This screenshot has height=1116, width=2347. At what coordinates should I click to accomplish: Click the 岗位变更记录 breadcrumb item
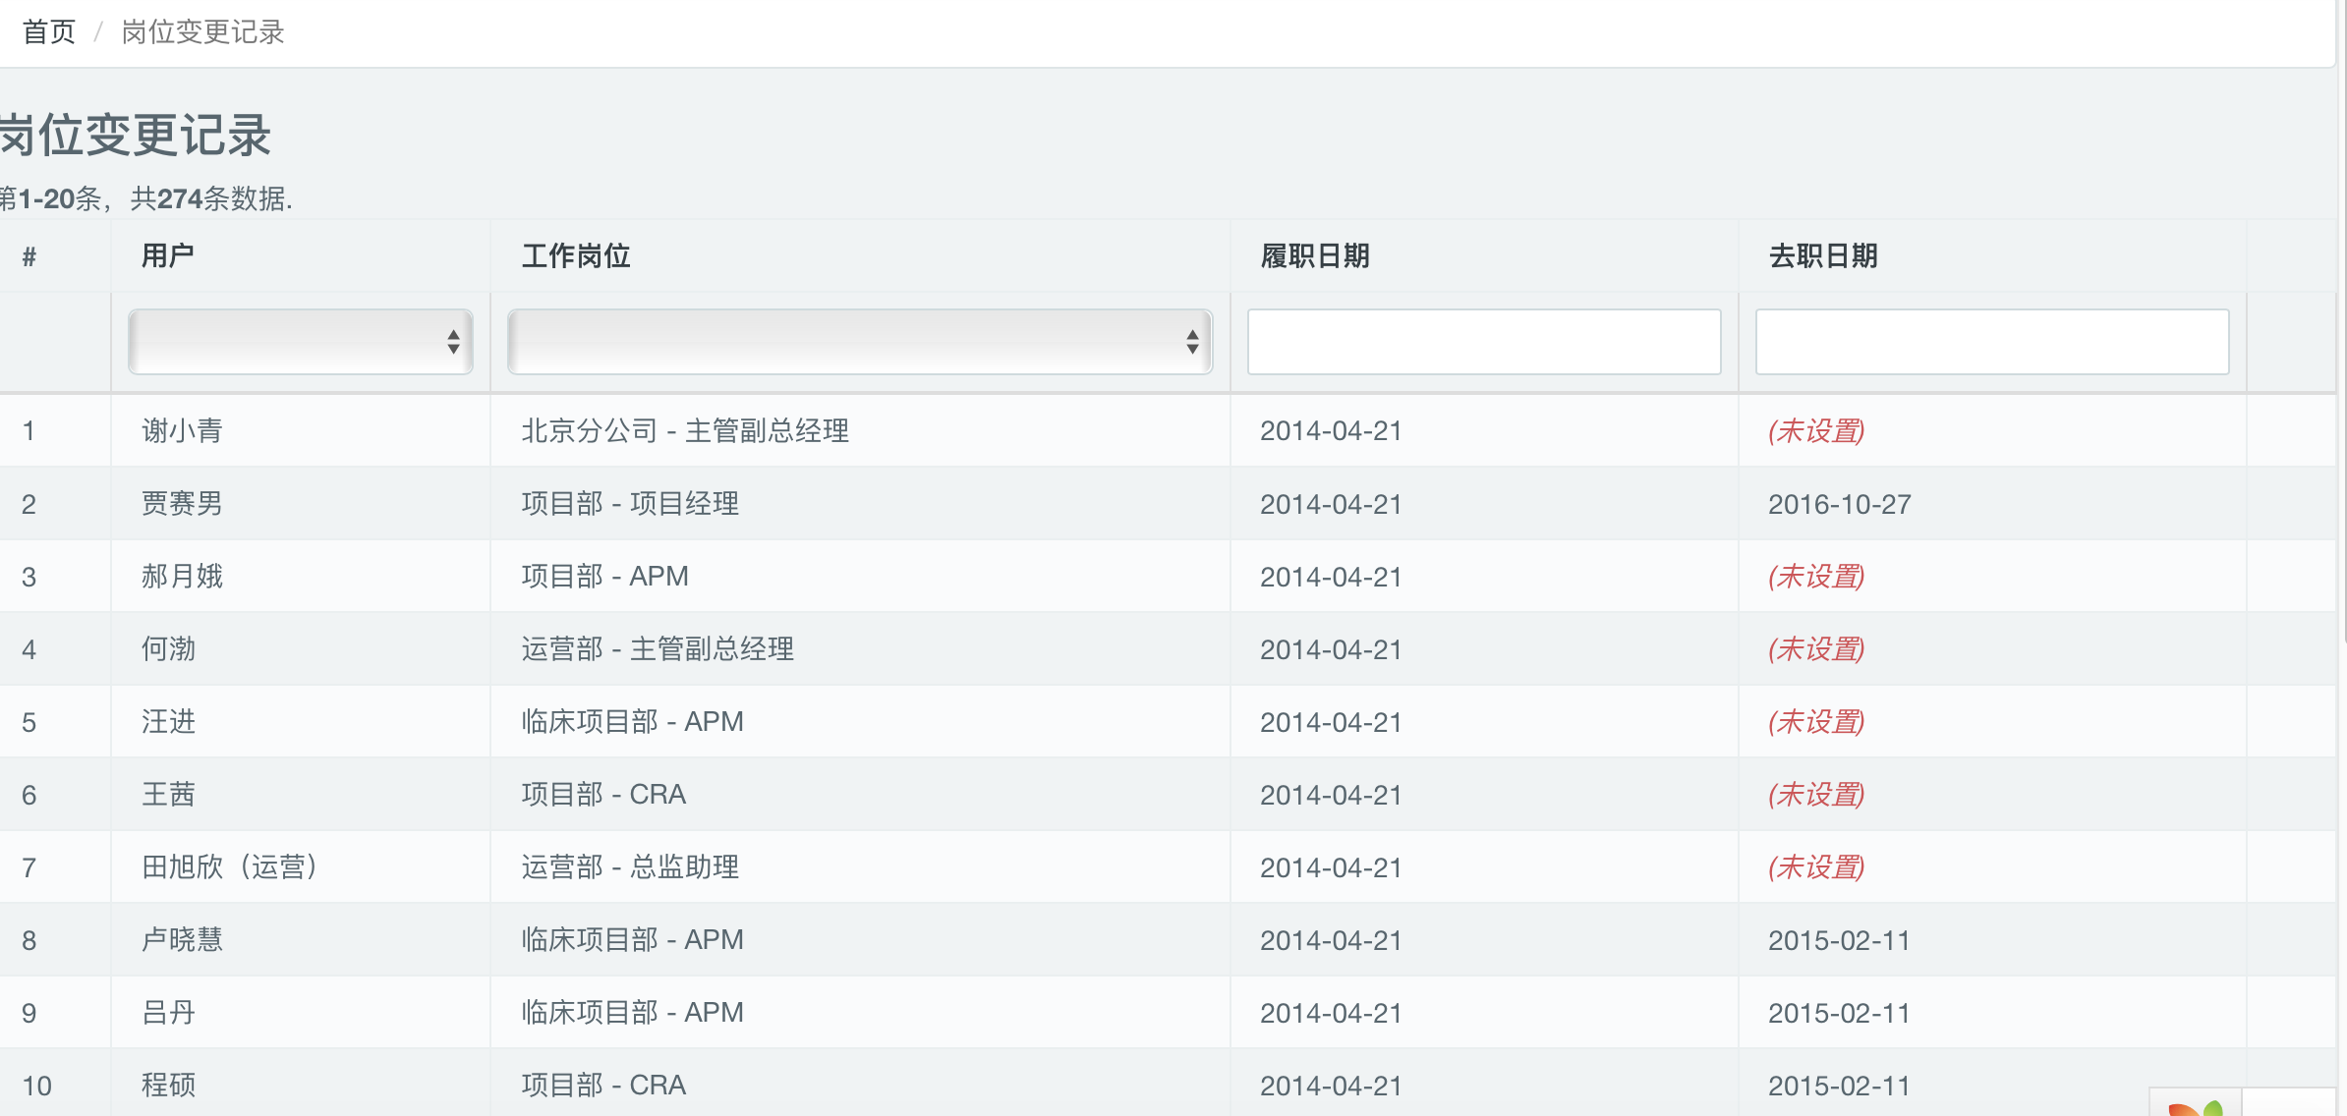click(202, 32)
